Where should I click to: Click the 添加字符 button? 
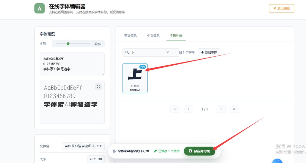(x=209, y=52)
